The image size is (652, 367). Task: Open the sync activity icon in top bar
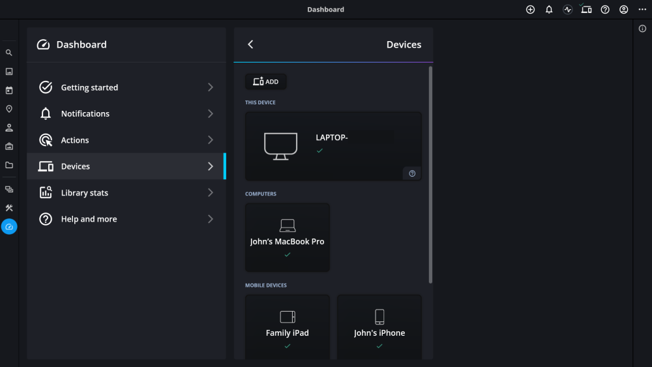(x=568, y=10)
